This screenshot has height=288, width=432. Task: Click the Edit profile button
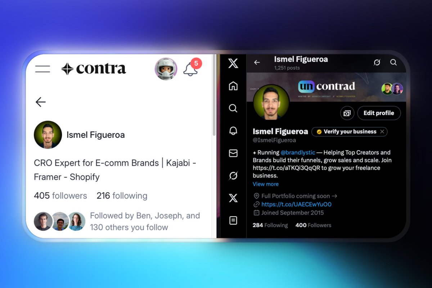coord(379,113)
